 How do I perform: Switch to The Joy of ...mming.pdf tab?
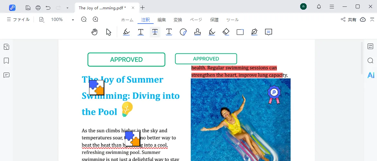coord(102,8)
